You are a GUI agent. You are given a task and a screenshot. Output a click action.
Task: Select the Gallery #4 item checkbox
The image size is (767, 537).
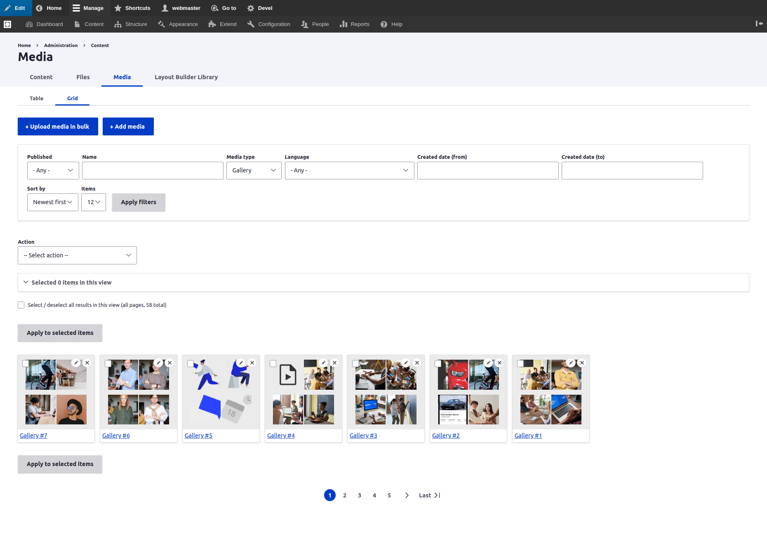pyautogui.click(x=273, y=363)
